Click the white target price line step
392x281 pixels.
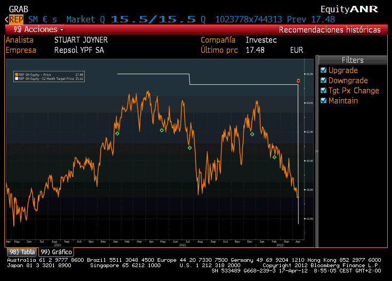(190, 79)
